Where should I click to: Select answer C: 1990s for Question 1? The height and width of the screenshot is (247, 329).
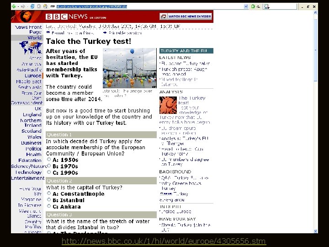pos(49,172)
